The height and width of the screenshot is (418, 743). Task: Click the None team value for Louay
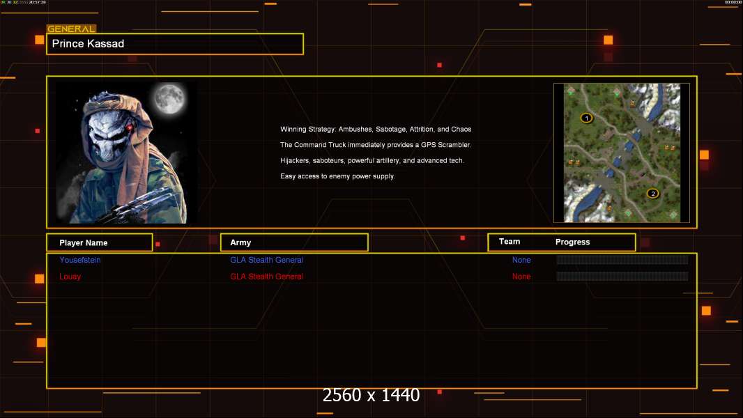coord(521,277)
